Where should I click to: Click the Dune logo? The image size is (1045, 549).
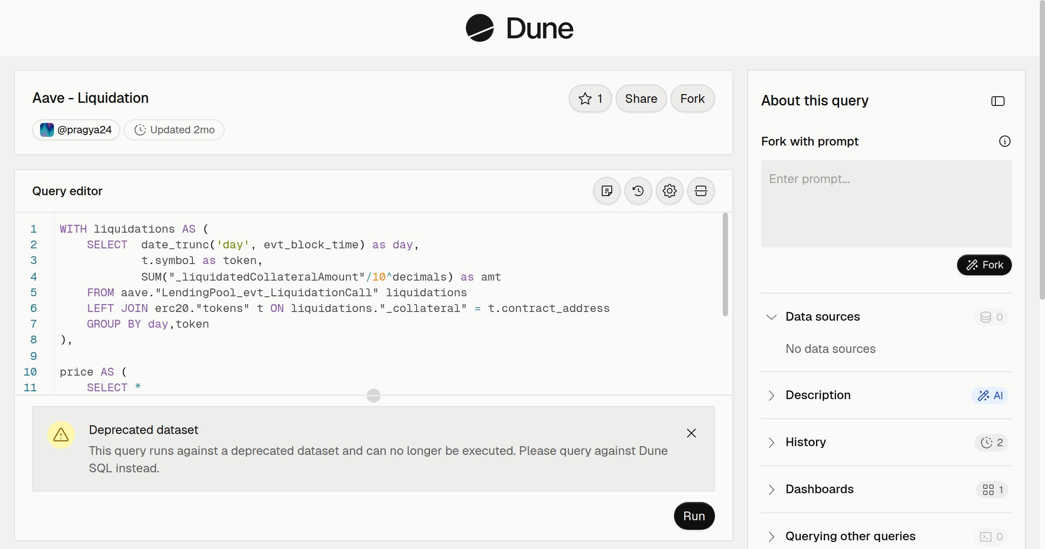click(519, 28)
